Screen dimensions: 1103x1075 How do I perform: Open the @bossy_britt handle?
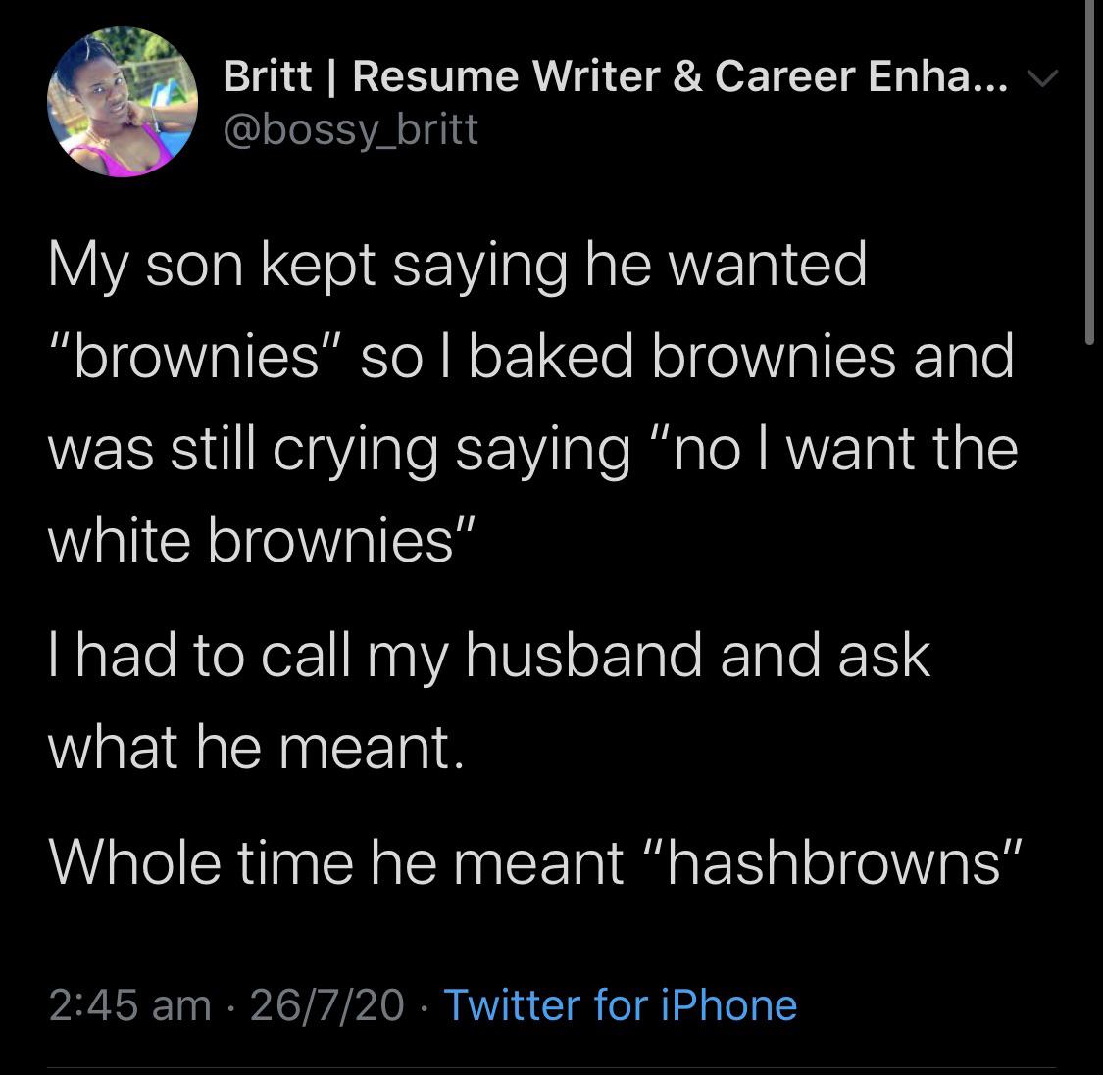pyautogui.click(x=351, y=128)
